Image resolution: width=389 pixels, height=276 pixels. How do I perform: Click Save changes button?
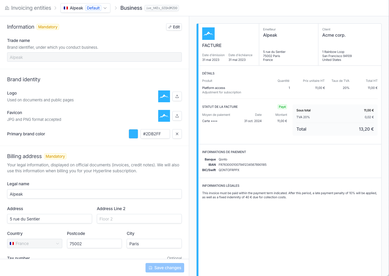click(165, 268)
